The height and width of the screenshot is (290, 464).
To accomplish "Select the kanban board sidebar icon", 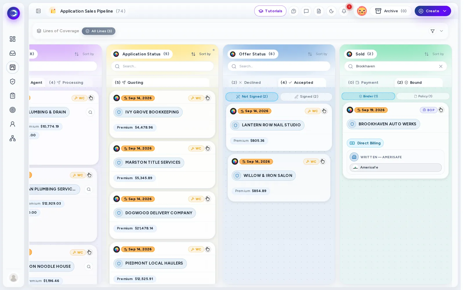I will click(12, 67).
